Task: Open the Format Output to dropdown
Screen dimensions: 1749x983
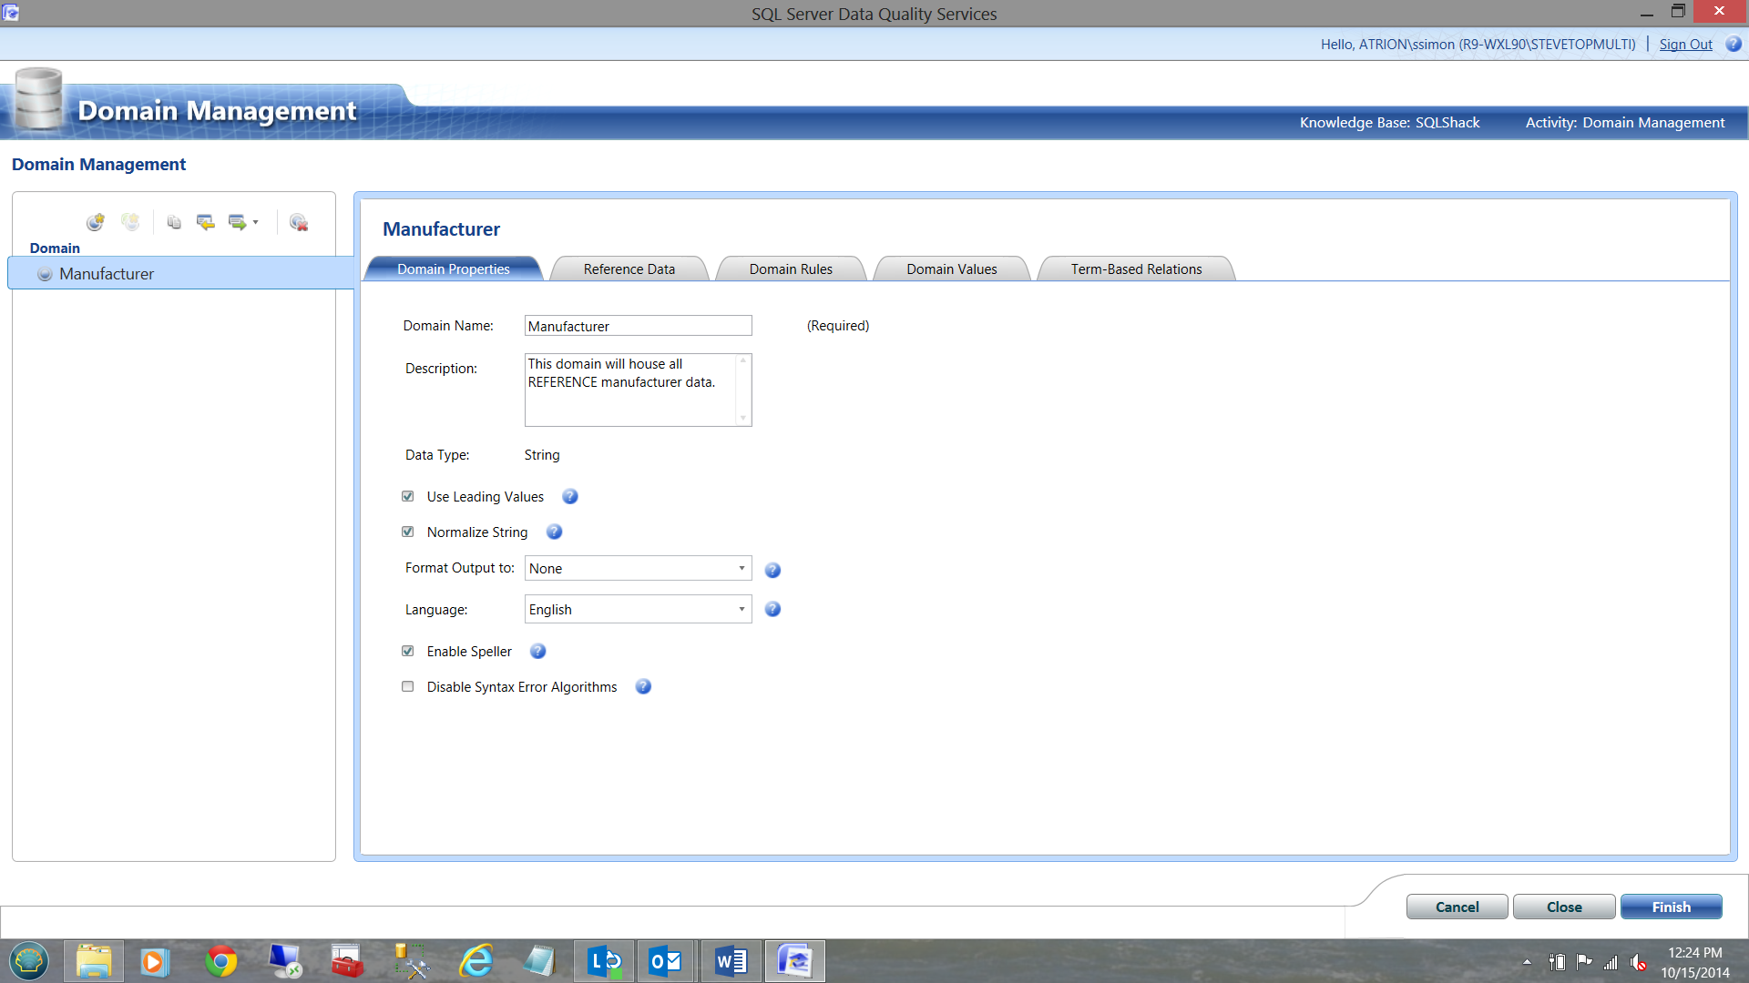Action: point(638,568)
